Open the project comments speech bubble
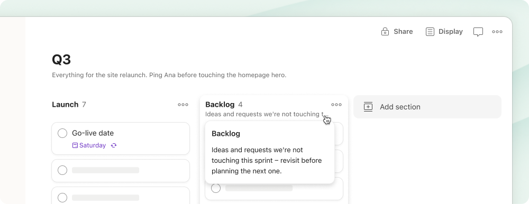 click(x=478, y=32)
